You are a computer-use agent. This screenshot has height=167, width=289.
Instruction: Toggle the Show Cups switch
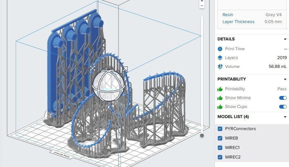[283, 107]
